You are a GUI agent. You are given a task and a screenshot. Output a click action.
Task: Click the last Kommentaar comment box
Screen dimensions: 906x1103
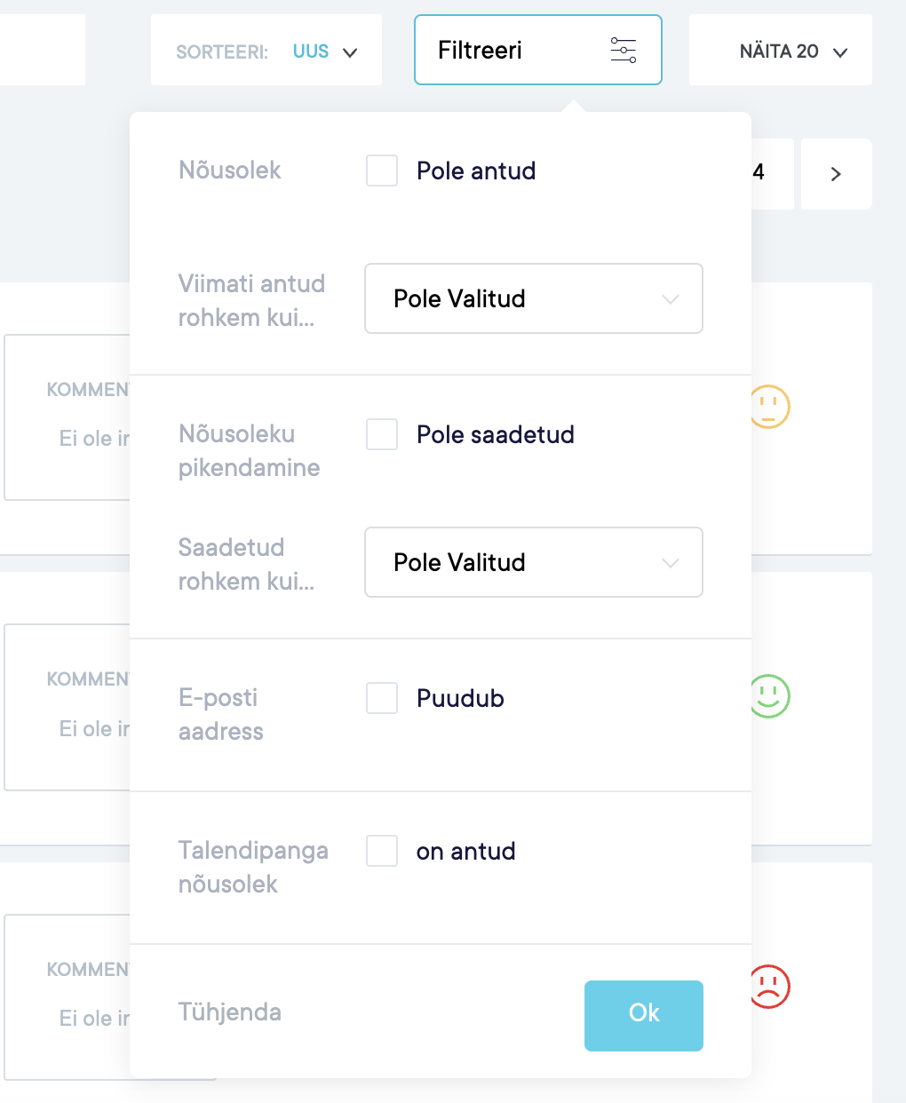click(x=68, y=996)
